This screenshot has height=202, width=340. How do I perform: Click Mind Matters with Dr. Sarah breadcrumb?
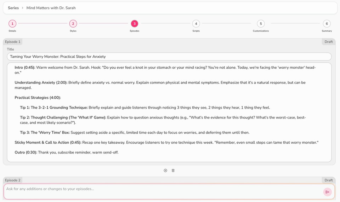51,8
